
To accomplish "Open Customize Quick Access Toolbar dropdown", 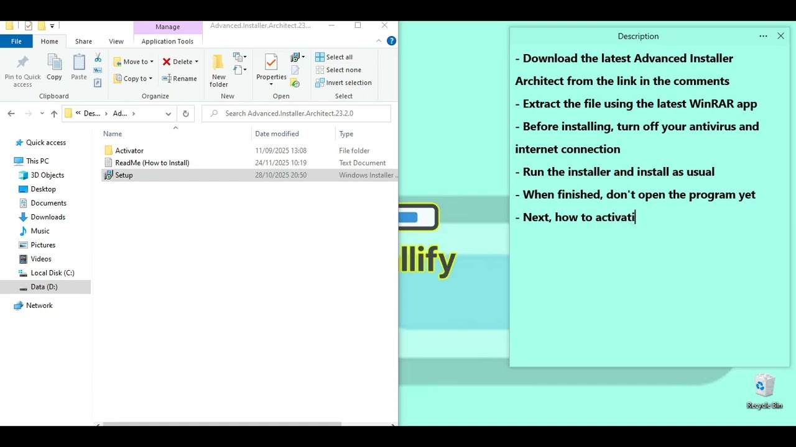I will click(52, 26).
